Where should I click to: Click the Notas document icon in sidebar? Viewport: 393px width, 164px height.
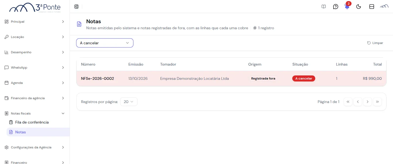[11, 132]
